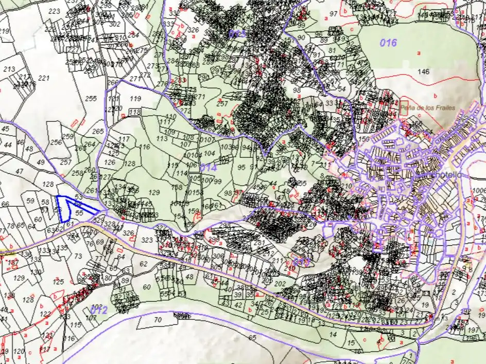The width and height of the screenshot is (486, 364).
Task: Click parcel number 256
Action: point(56,142)
